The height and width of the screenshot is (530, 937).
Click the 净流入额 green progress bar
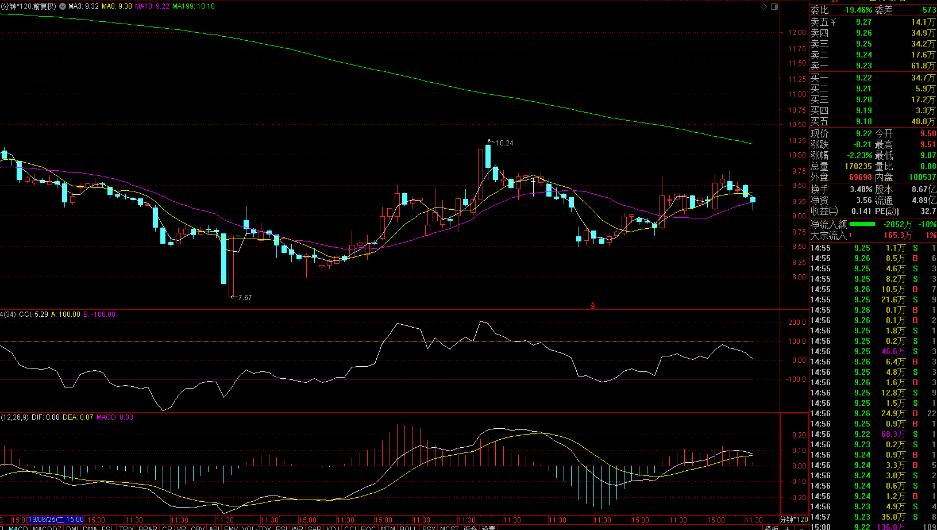tap(862, 224)
